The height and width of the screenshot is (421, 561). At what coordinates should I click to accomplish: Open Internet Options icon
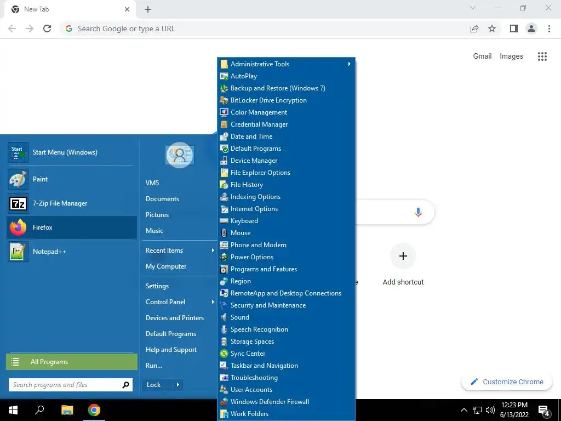coord(224,209)
